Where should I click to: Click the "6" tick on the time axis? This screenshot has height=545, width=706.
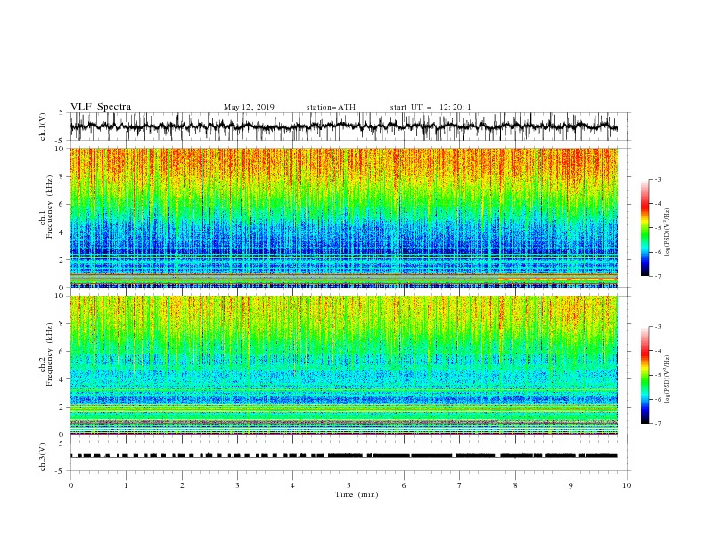pyautogui.click(x=404, y=485)
